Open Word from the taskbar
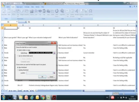 pyautogui.click(x=15, y=98)
